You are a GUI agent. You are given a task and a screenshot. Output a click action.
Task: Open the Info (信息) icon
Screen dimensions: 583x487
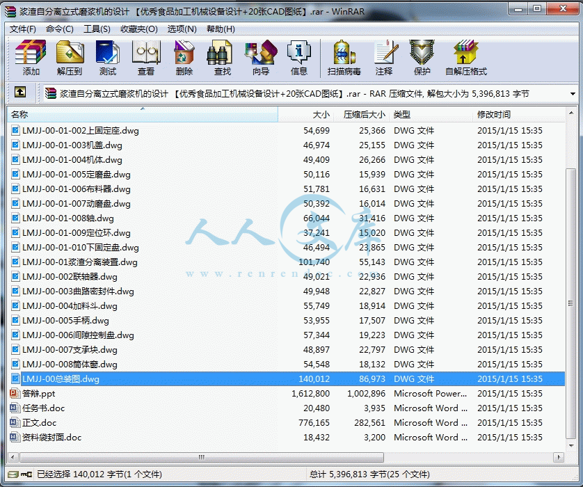[x=299, y=52]
